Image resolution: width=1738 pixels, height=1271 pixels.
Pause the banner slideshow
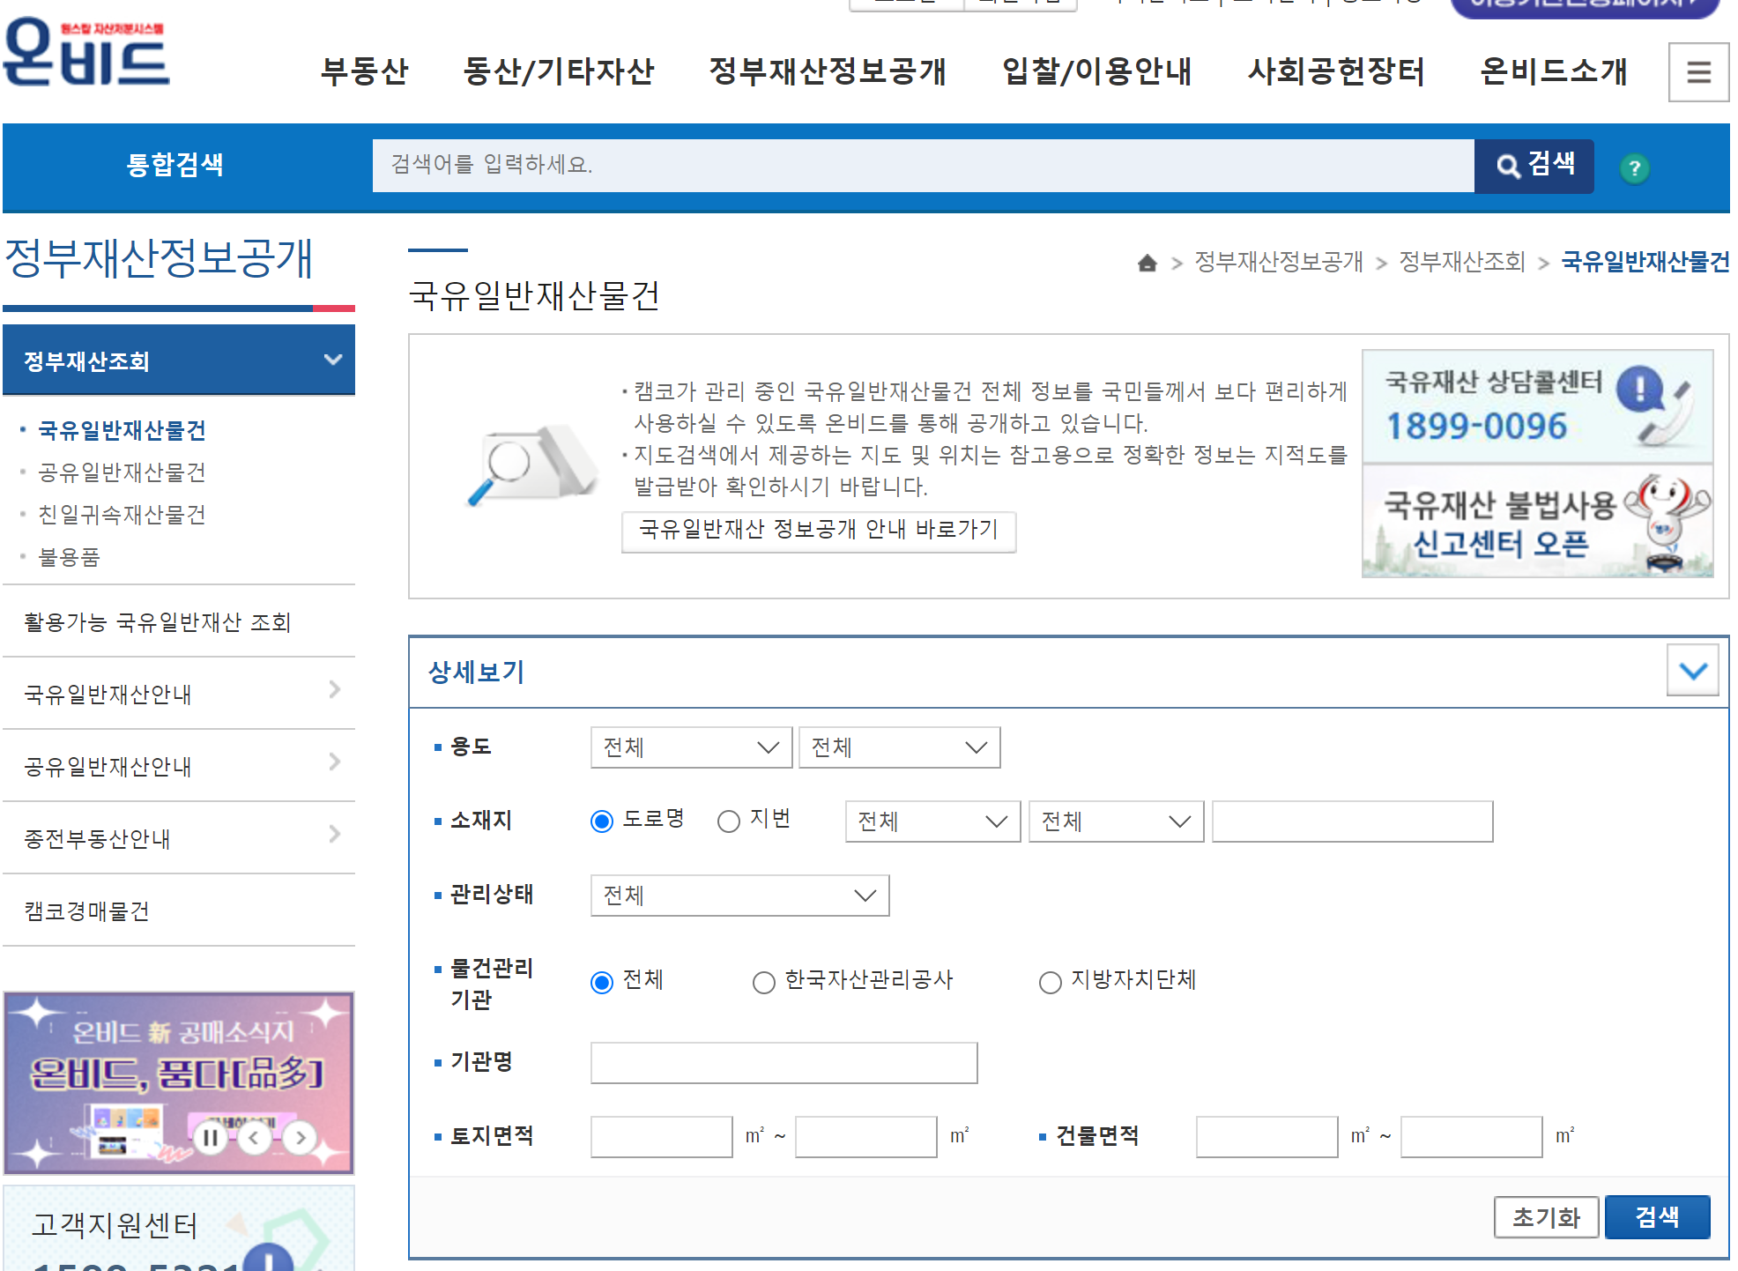211,1137
